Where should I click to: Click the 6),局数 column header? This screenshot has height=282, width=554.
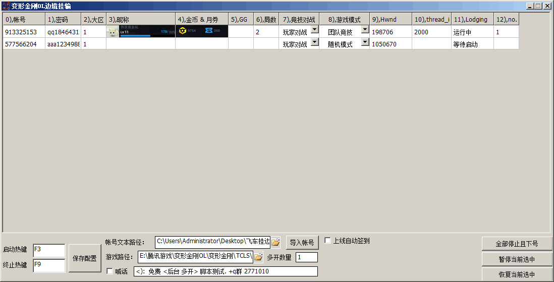(x=266, y=20)
